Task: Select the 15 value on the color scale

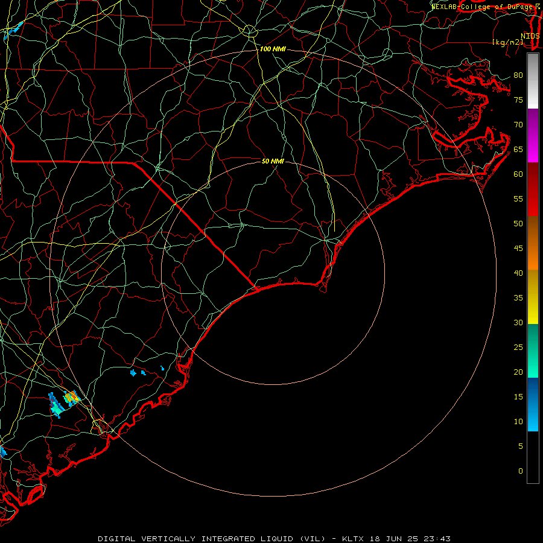Action: 518,397
